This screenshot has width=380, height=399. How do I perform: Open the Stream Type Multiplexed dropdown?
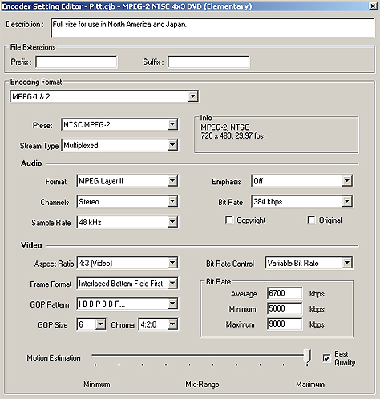119,145
